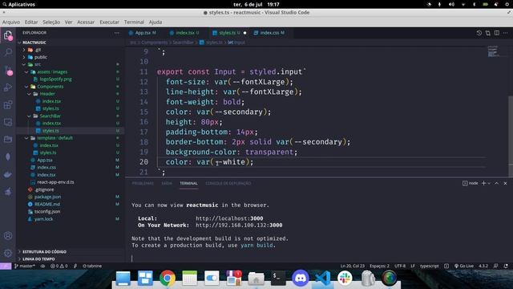Screen dimensions: 513x289
Task: Click the master branch status item
Action: coord(25,266)
